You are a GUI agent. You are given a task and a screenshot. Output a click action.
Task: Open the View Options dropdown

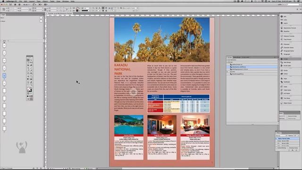(x=34, y=4)
